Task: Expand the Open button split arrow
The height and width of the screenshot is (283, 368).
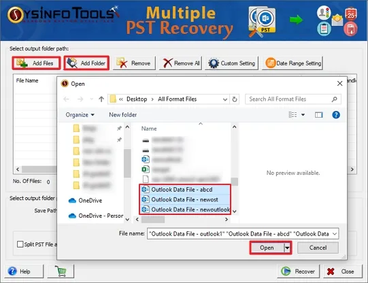Action: point(287,248)
